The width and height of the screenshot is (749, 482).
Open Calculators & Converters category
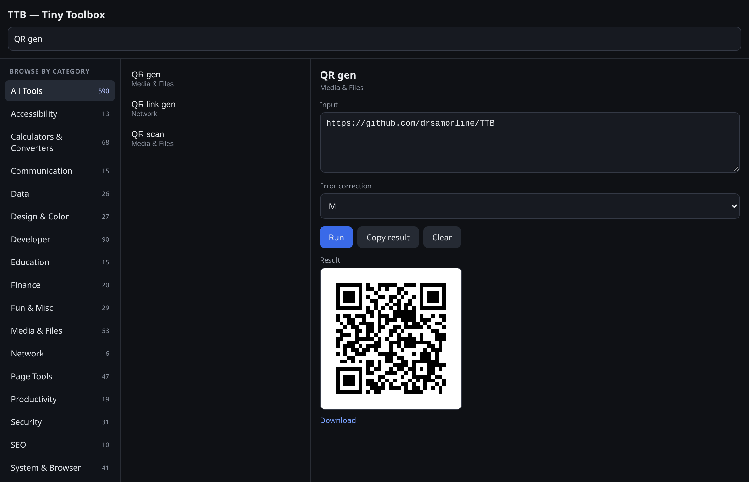60,142
